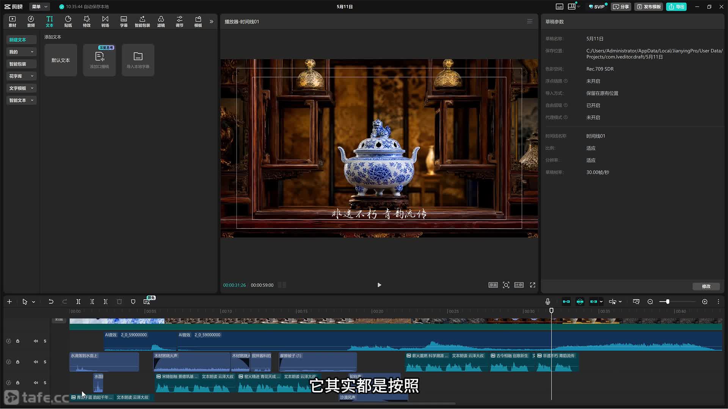Select the 木材燃烧火声 audio clip
This screenshot has width=728, height=409.
[191, 362]
